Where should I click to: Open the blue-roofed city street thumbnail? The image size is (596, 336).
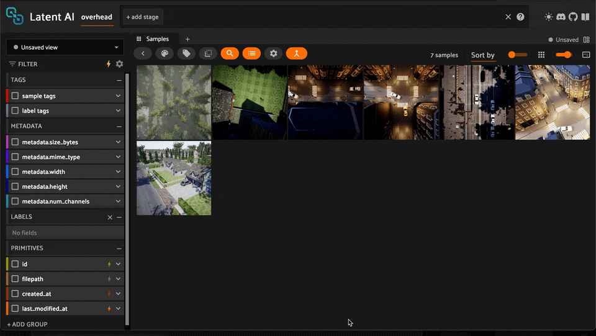click(x=553, y=102)
